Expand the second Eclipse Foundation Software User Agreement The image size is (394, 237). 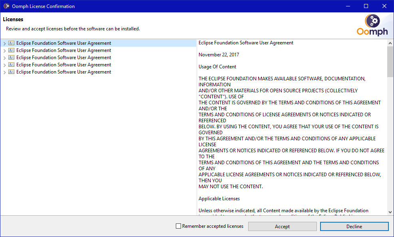pos(4,50)
